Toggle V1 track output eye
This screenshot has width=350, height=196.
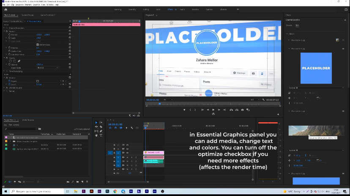pyautogui.click(x=128, y=153)
